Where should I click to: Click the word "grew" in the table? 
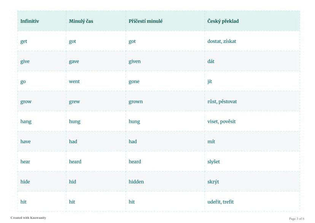tap(74, 102)
